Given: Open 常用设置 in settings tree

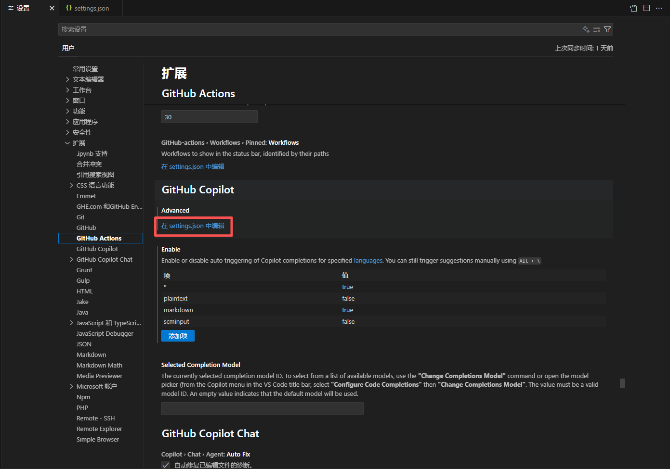Looking at the screenshot, I should click(x=85, y=69).
